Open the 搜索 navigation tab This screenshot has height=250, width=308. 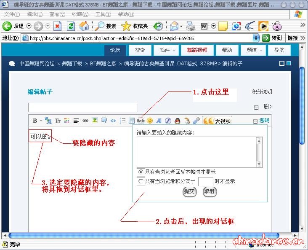coord(140,51)
